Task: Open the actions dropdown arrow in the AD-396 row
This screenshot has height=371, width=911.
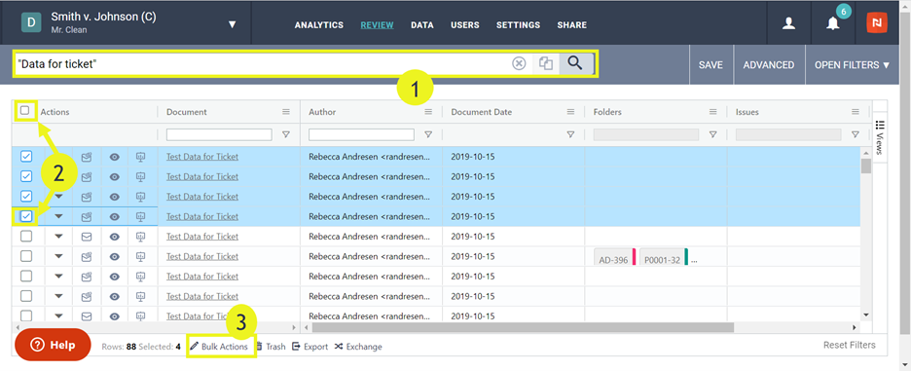Action: [x=58, y=256]
